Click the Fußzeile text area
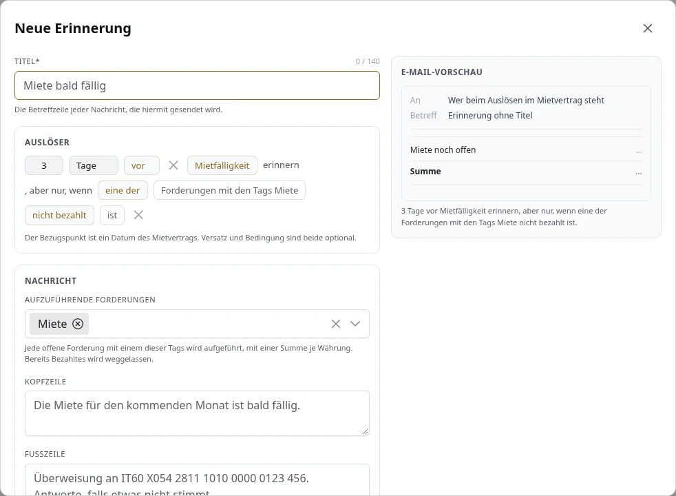This screenshot has height=496, width=676. pos(197,479)
